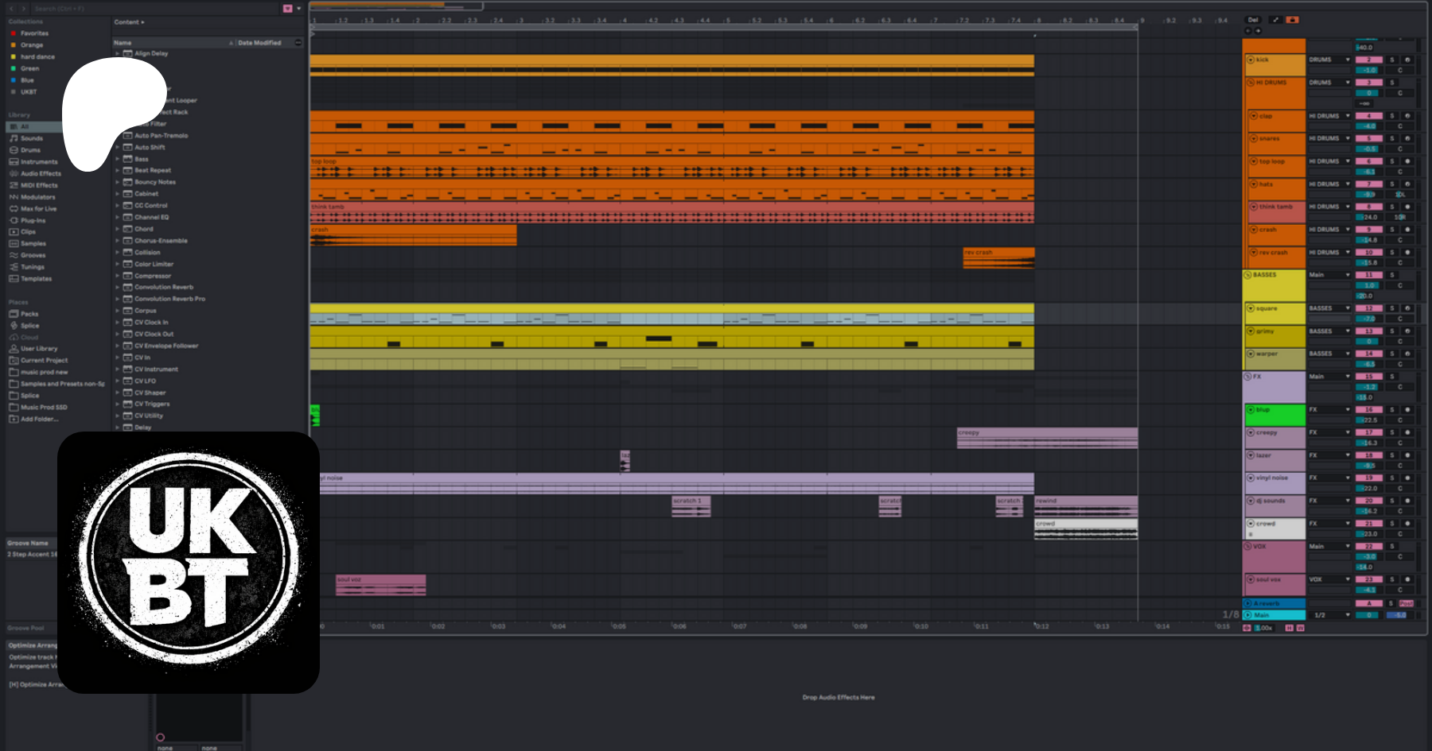The height and width of the screenshot is (751, 1432).
Task: Click the Del button above the mixer
Action: coord(1253,20)
